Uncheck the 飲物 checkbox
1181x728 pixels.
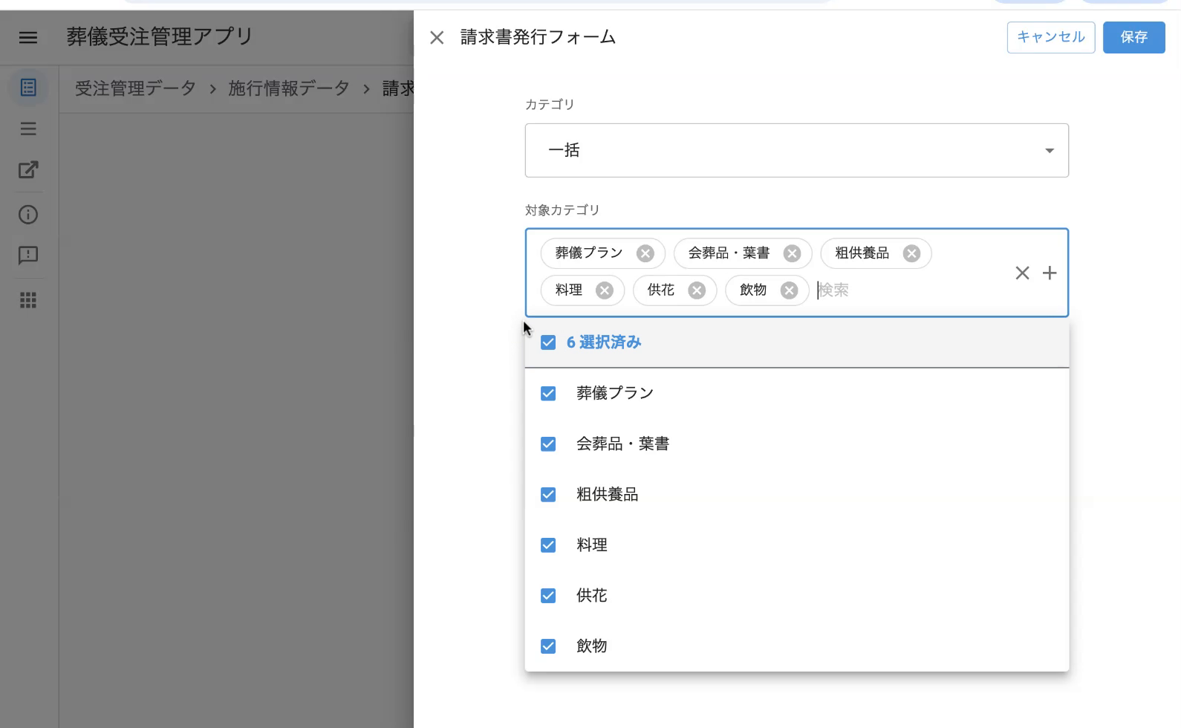[x=548, y=646]
